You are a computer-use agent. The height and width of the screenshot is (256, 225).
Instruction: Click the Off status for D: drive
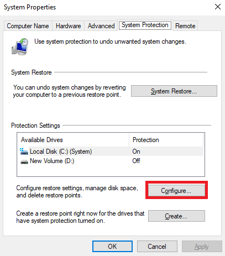click(x=136, y=161)
